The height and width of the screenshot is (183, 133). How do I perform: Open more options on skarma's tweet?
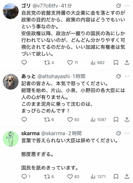click(x=127, y=133)
